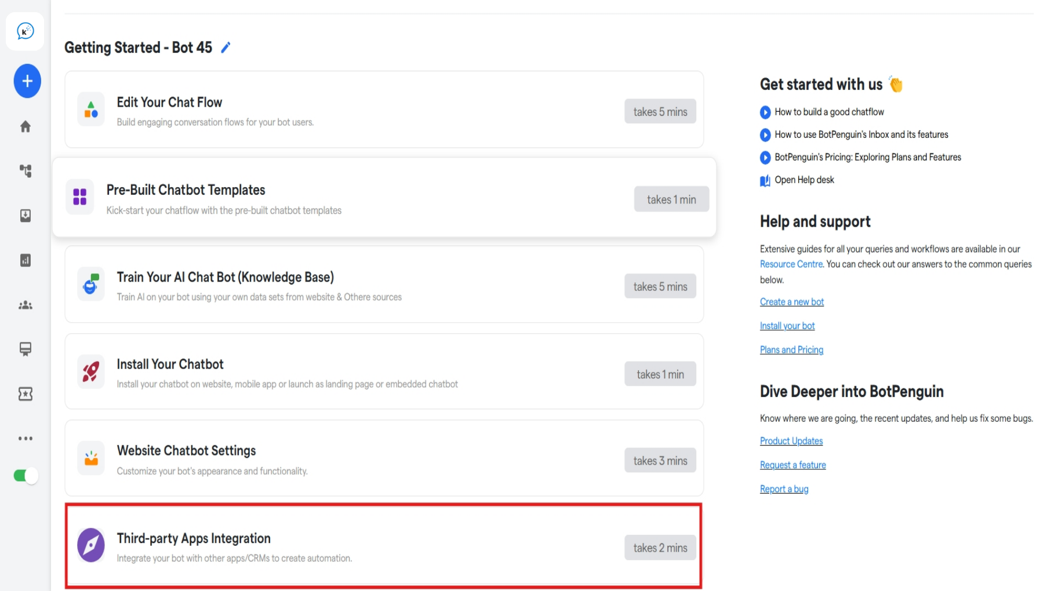Image resolution: width=1047 pixels, height=591 pixels.
Task: Click 'Getting Started - Bot 45' heading
Action: click(x=138, y=48)
